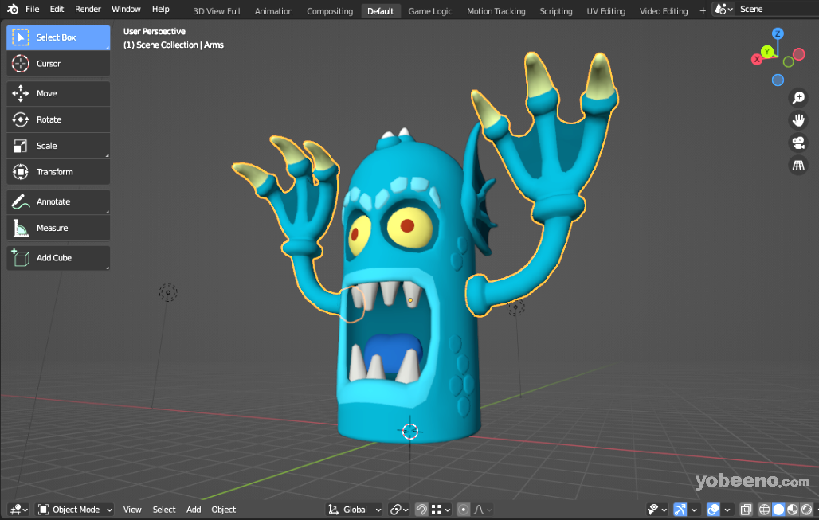Activate the Add Cube tool

tap(58, 258)
